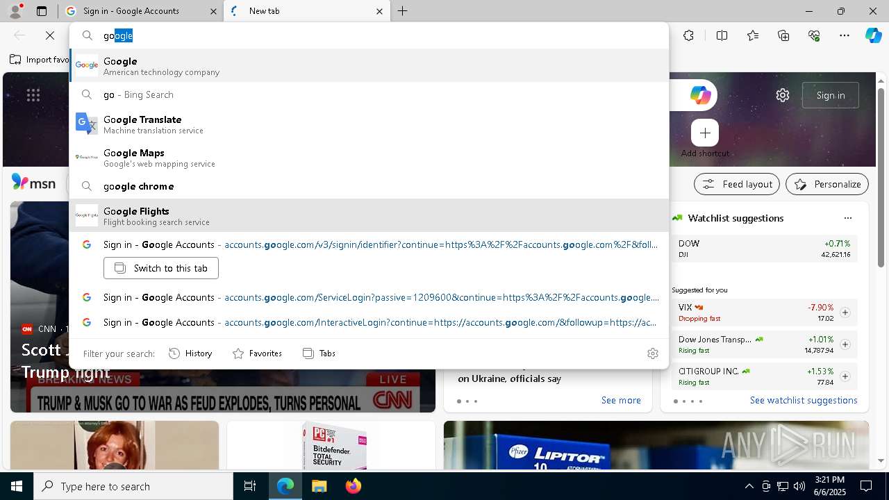This screenshot has height=500, width=889.
Task: Open the volume speaker tray icon
Action: pyautogui.click(x=799, y=486)
